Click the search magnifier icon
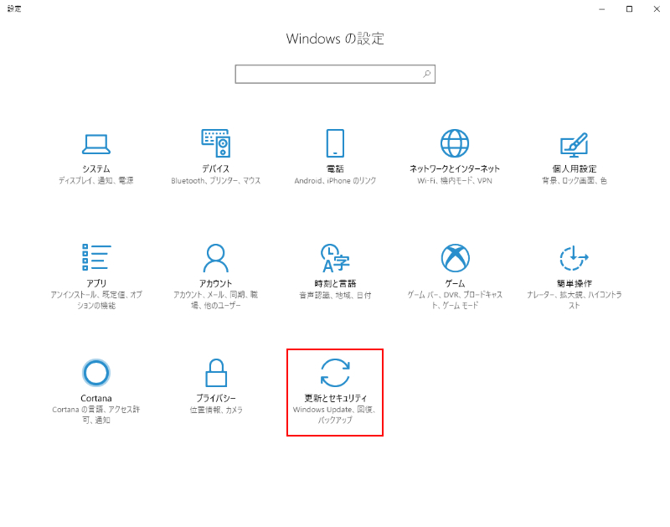 coord(426,74)
